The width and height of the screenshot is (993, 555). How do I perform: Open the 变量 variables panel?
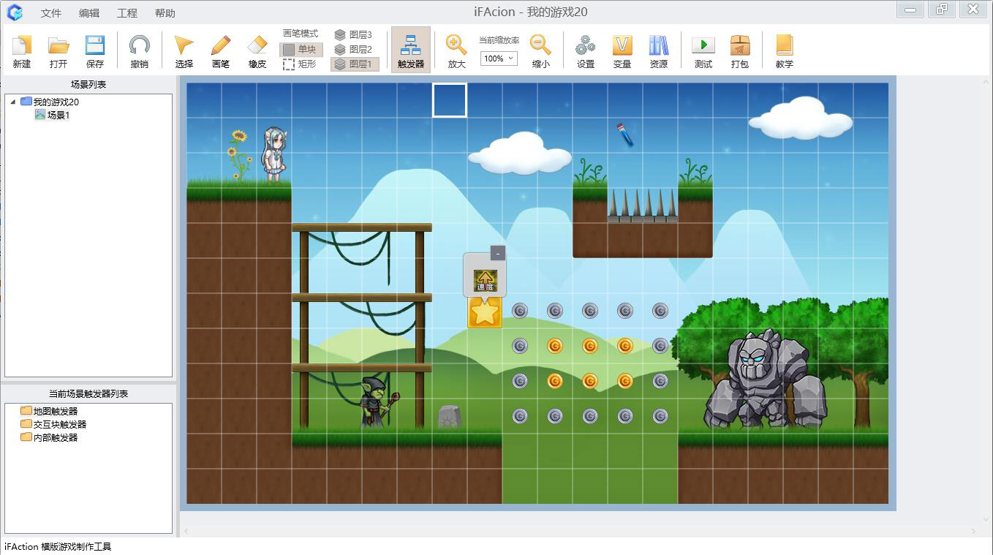pyautogui.click(x=622, y=50)
